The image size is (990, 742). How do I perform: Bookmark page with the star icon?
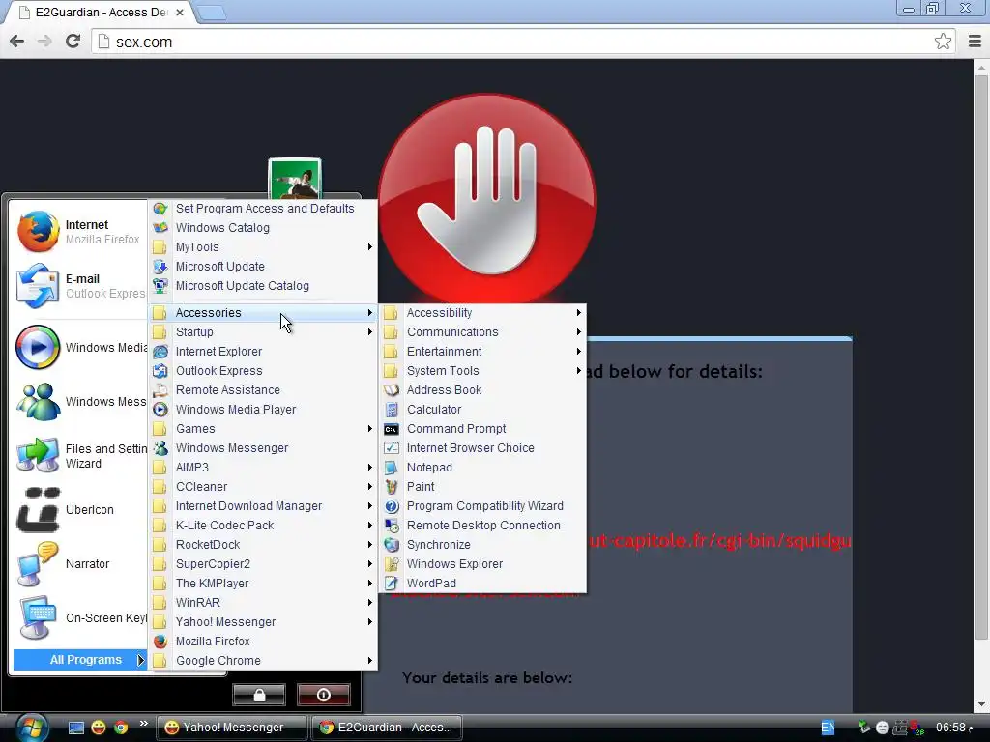943,42
